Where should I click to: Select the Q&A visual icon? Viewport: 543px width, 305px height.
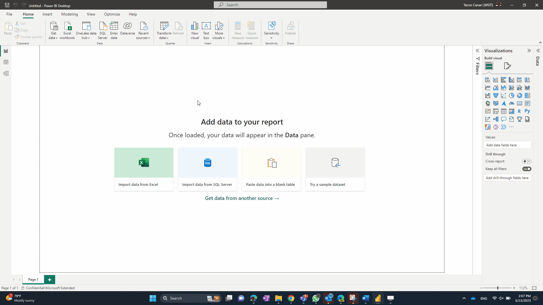[504, 119]
